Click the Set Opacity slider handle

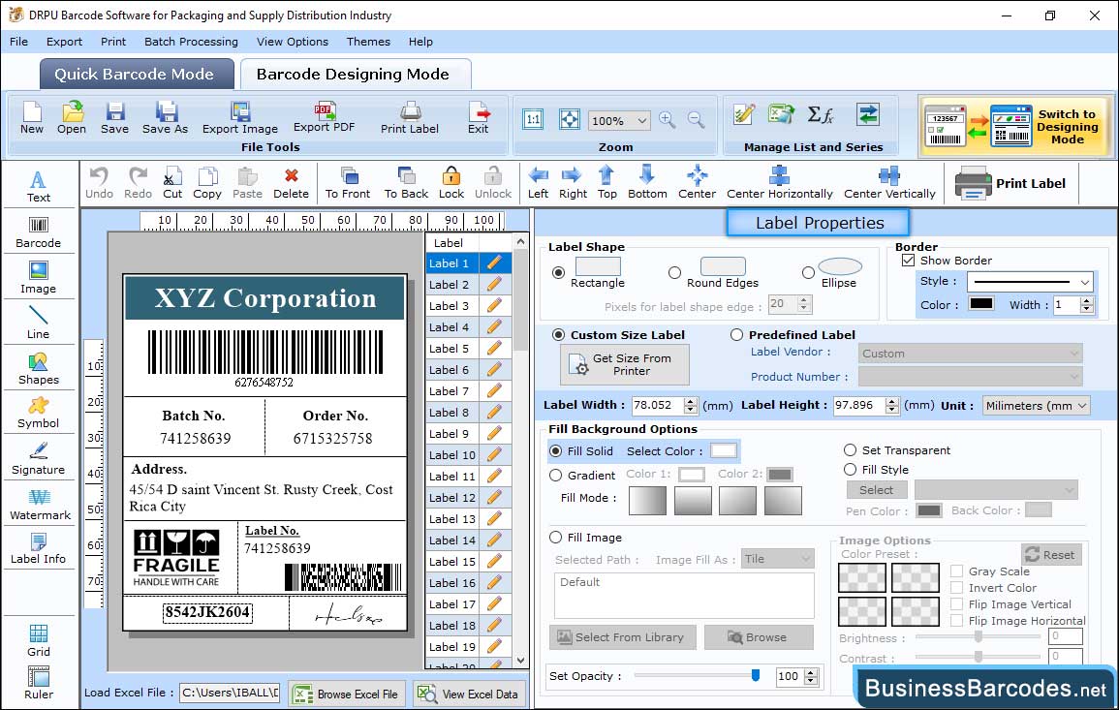tap(756, 675)
